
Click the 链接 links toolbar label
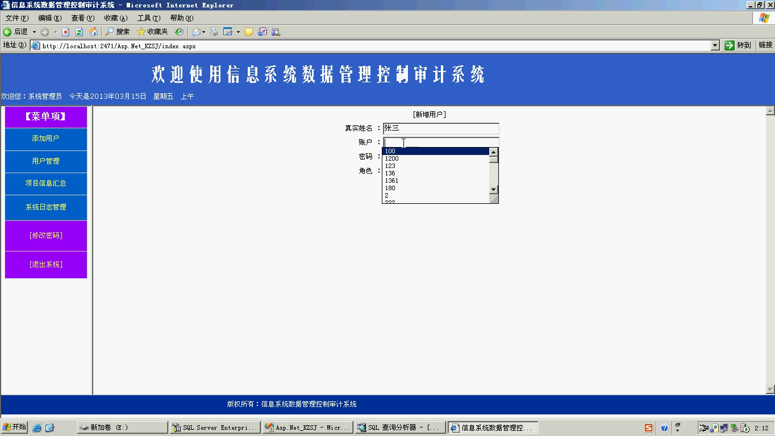(x=765, y=45)
